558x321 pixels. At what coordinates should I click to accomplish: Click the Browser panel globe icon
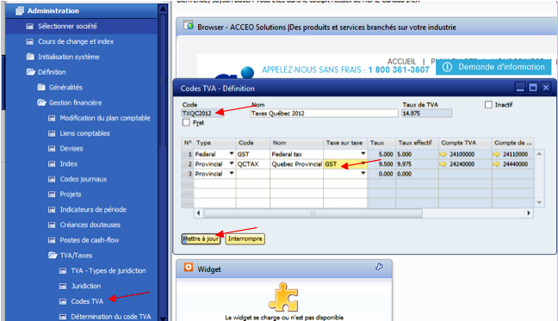coord(189,25)
